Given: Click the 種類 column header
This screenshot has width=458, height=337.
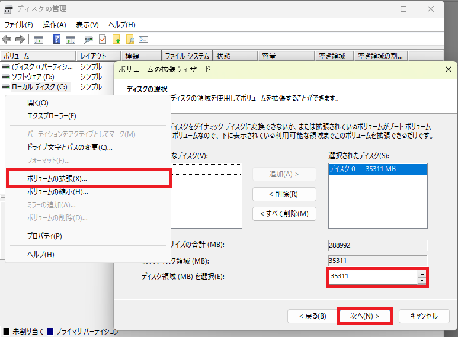Looking at the screenshot, I should click(142, 56).
